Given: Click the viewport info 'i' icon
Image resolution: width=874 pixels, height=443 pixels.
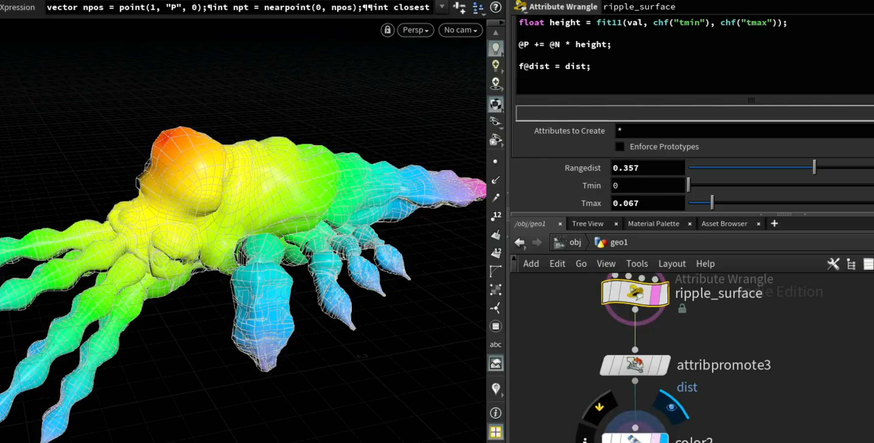Looking at the screenshot, I should point(496,413).
